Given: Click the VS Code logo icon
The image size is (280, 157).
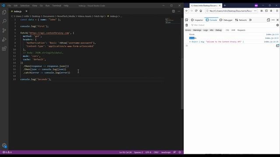Looking at the screenshot, I should (x=3, y=6).
